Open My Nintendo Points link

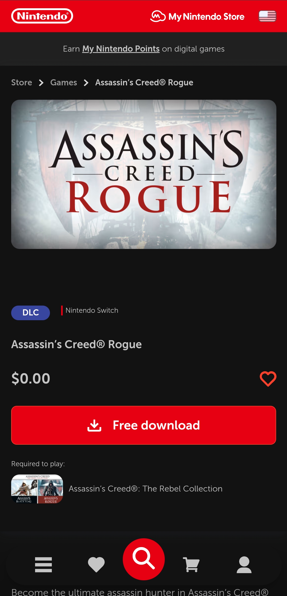(x=121, y=49)
